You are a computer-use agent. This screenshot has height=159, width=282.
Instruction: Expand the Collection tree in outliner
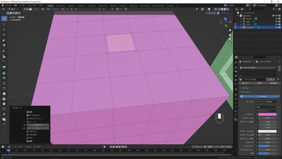[x=238, y=16]
